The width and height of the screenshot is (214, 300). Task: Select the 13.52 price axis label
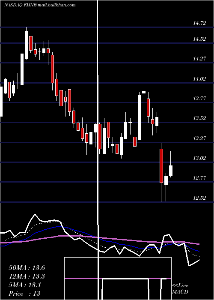pos(199,118)
